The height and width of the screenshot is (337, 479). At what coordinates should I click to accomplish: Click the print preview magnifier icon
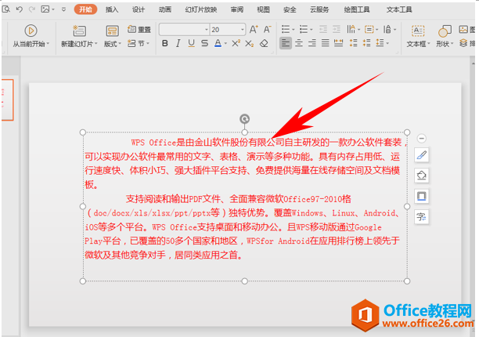click(x=5, y=9)
